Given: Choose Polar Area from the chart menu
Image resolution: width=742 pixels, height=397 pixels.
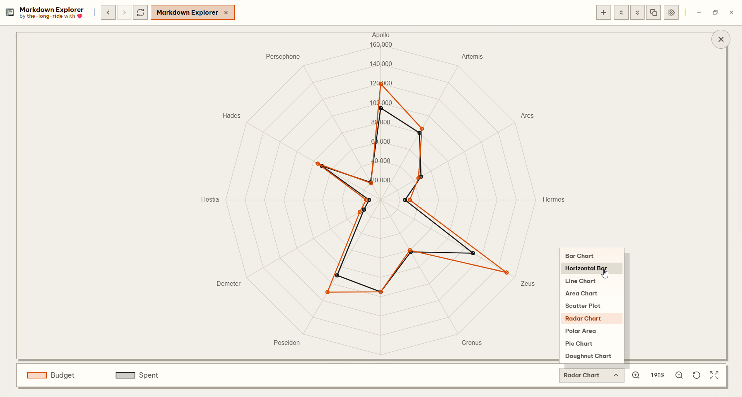Looking at the screenshot, I should pyautogui.click(x=592, y=331).
